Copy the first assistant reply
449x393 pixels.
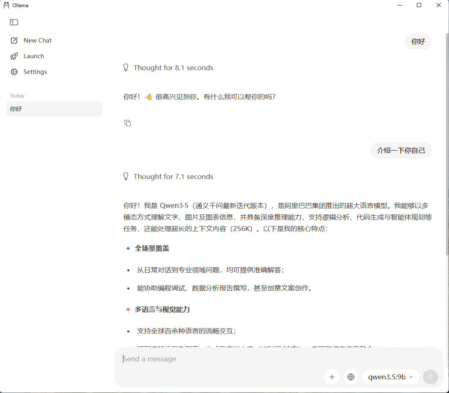coord(128,123)
